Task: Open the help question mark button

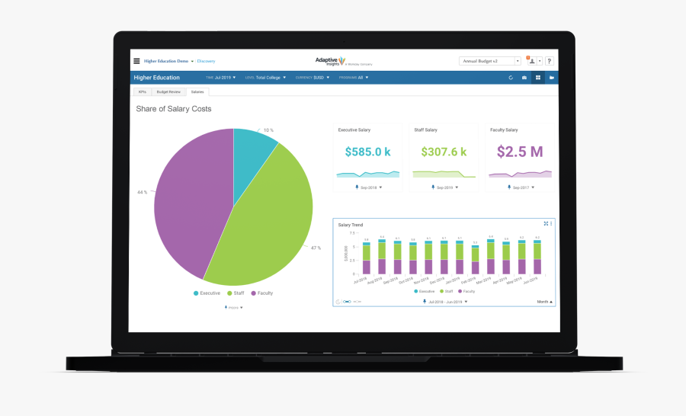Action: [x=549, y=61]
